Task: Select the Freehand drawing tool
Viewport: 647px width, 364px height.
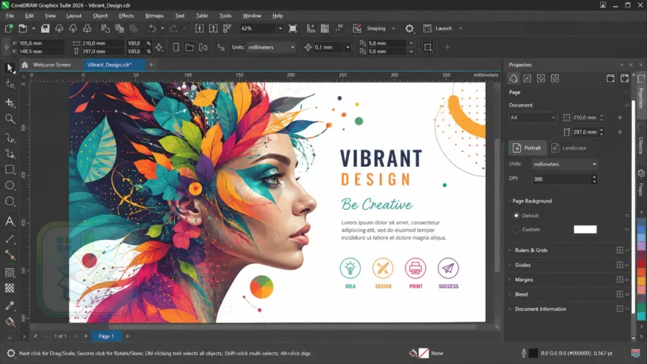Action: point(10,138)
